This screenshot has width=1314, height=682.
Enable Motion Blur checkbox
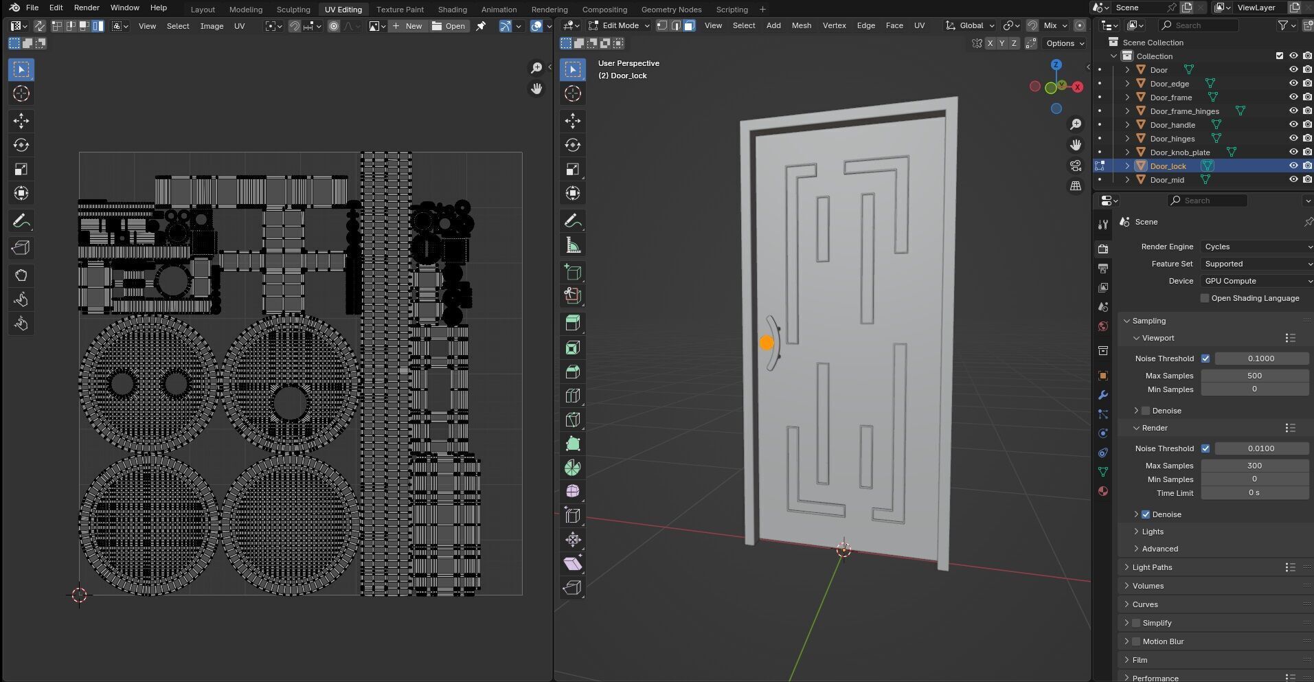(1136, 641)
